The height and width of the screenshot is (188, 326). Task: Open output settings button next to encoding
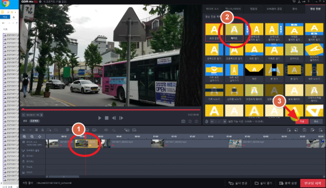coord(288,183)
